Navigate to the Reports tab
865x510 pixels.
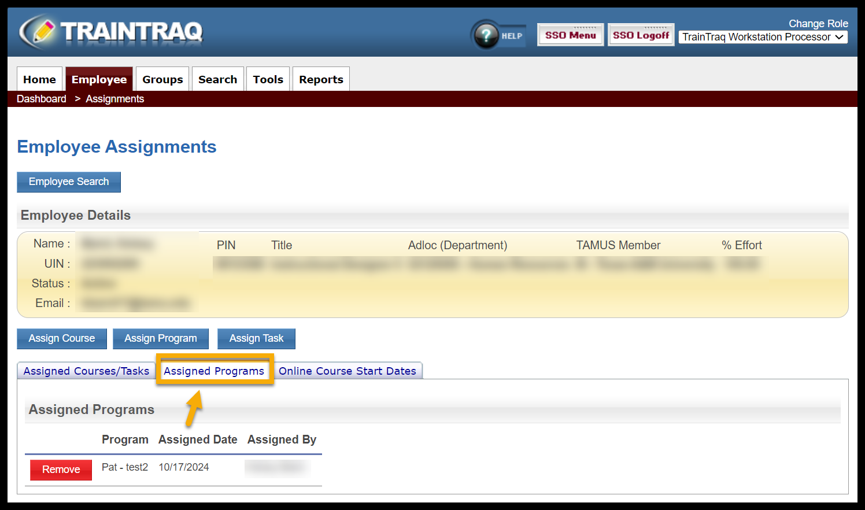321,79
